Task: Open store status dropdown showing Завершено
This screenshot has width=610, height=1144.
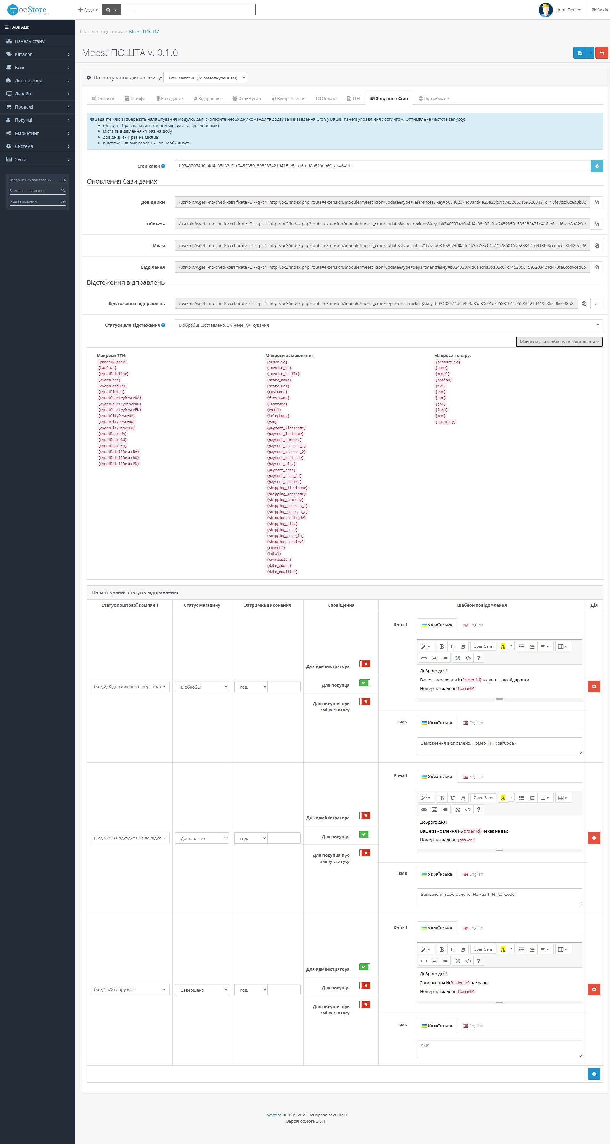Action: tap(202, 989)
